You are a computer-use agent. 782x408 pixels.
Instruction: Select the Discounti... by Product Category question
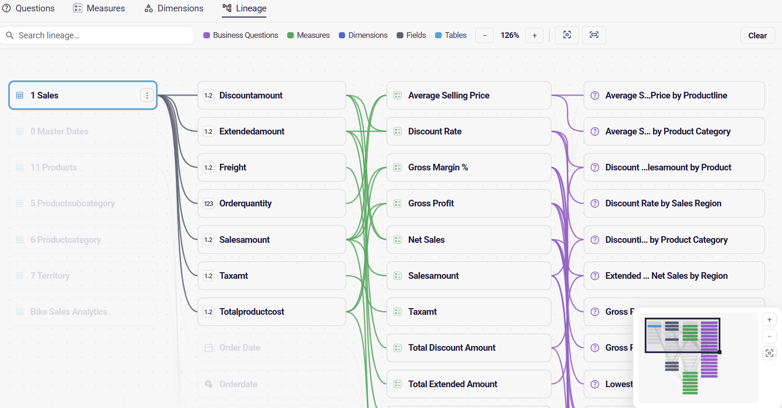click(x=674, y=240)
